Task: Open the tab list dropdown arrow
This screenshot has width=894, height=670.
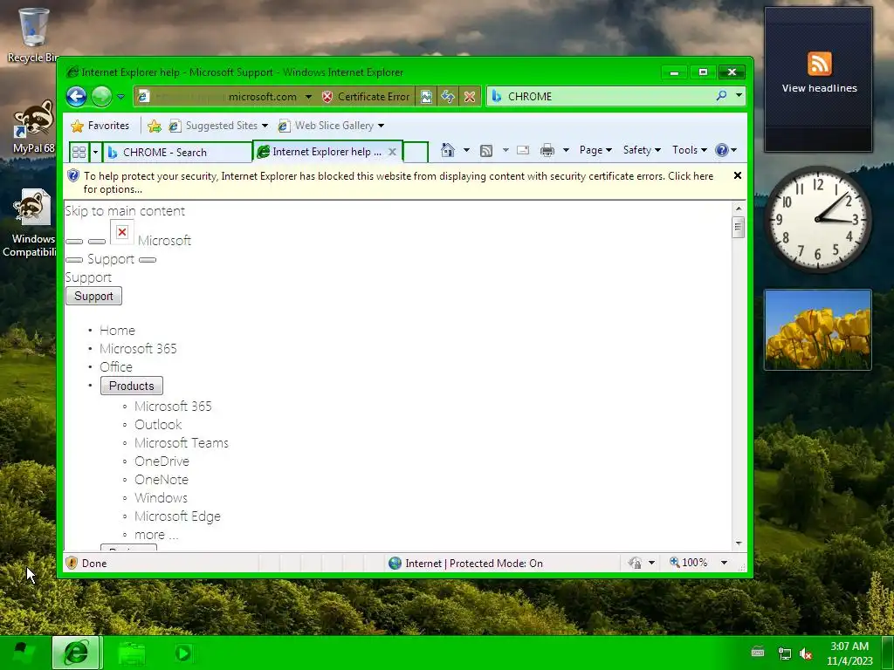Action: [96, 152]
